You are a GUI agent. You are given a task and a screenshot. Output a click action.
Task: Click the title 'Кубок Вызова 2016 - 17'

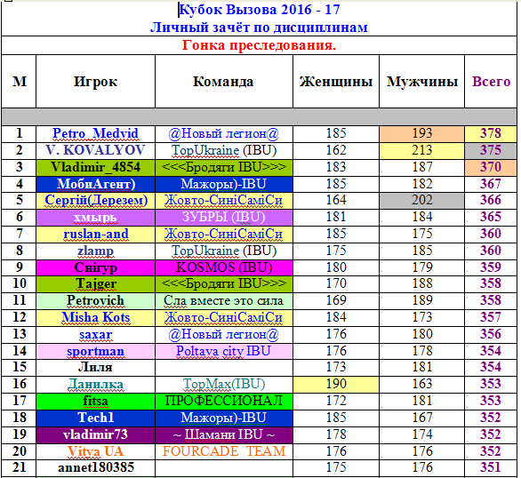(260, 10)
